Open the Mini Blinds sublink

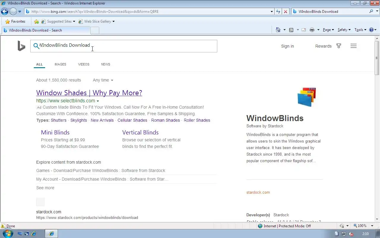coord(55,132)
